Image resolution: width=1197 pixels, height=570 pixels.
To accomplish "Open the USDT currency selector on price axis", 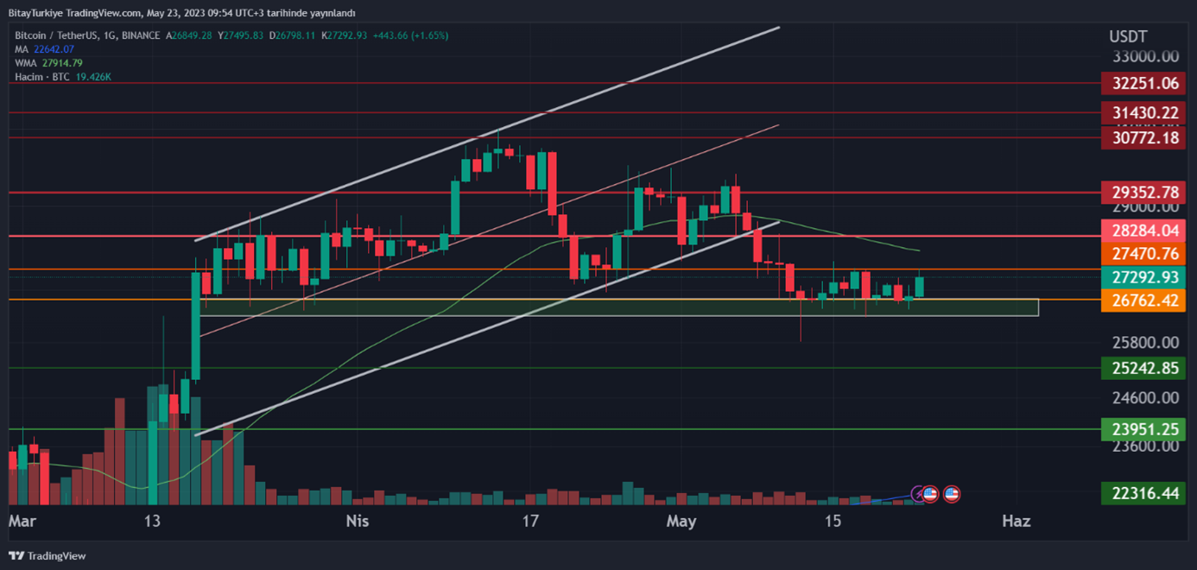I will pyautogui.click(x=1128, y=36).
